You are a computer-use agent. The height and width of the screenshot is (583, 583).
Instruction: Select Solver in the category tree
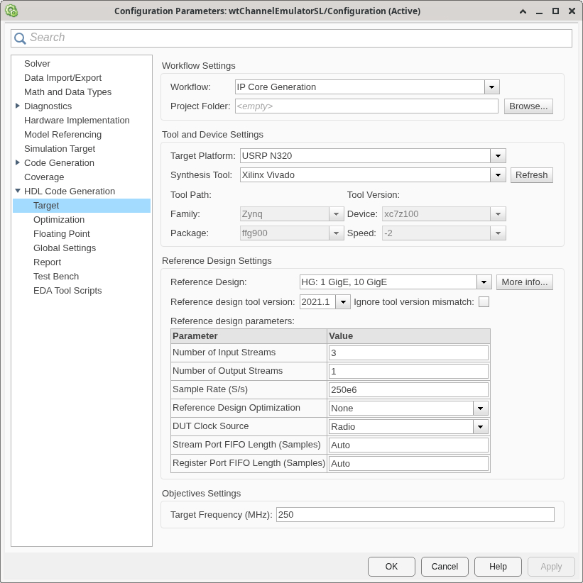[x=37, y=64]
